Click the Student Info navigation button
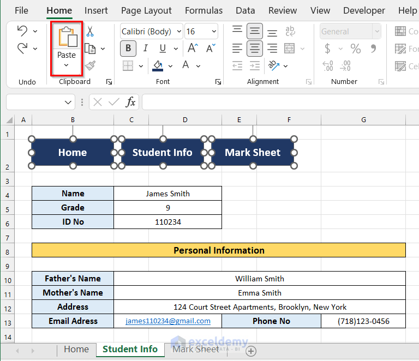This screenshot has height=361, width=419. 163,153
